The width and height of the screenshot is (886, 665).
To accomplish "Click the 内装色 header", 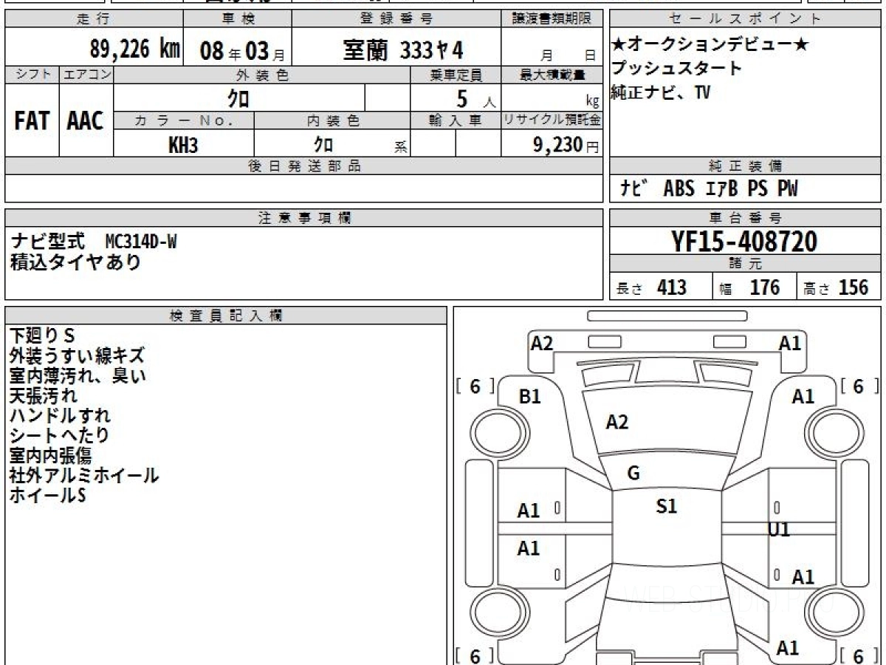I will 332,121.
